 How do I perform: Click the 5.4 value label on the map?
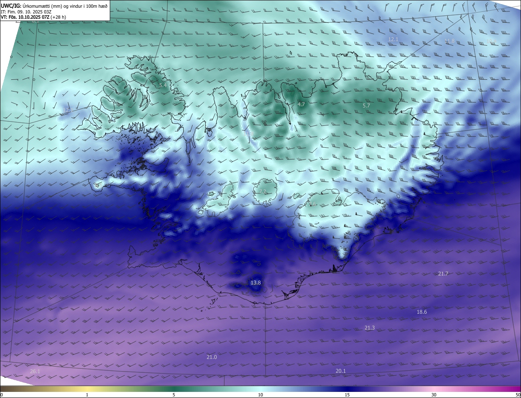point(163,85)
